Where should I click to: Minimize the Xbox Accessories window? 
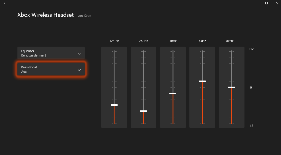[256, 3]
